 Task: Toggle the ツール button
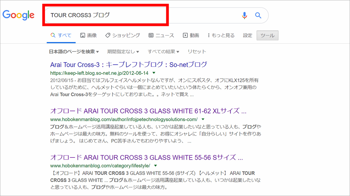[267, 35]
